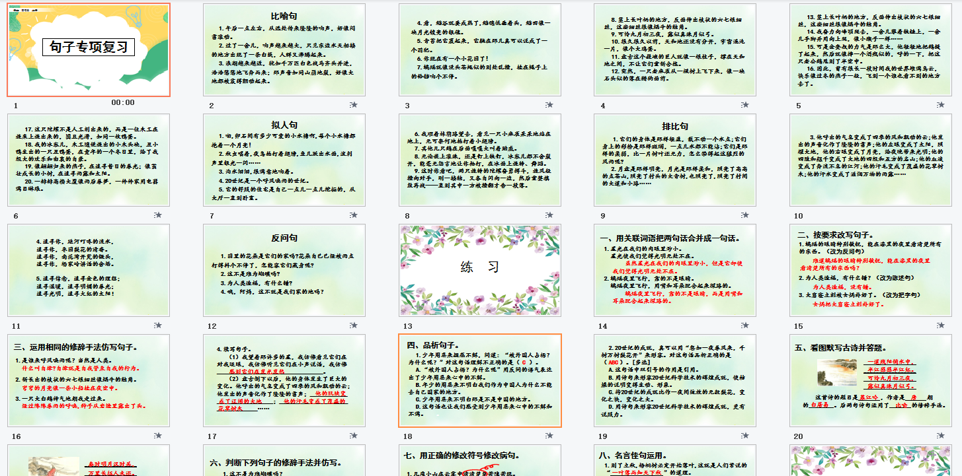Select slide 7 titled 拟人句
The height and width of the screenshot is (476, 962).
point(284,160)
